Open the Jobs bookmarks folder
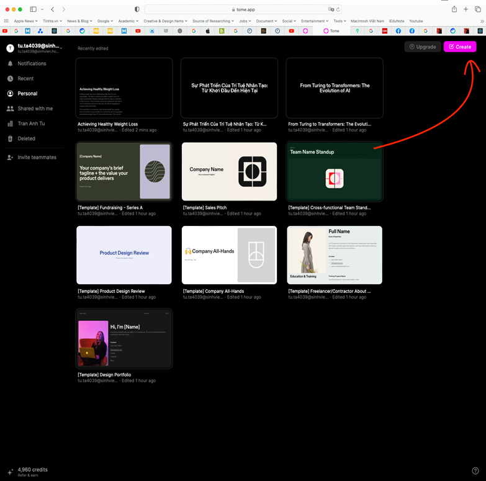 tap(245, 21)
